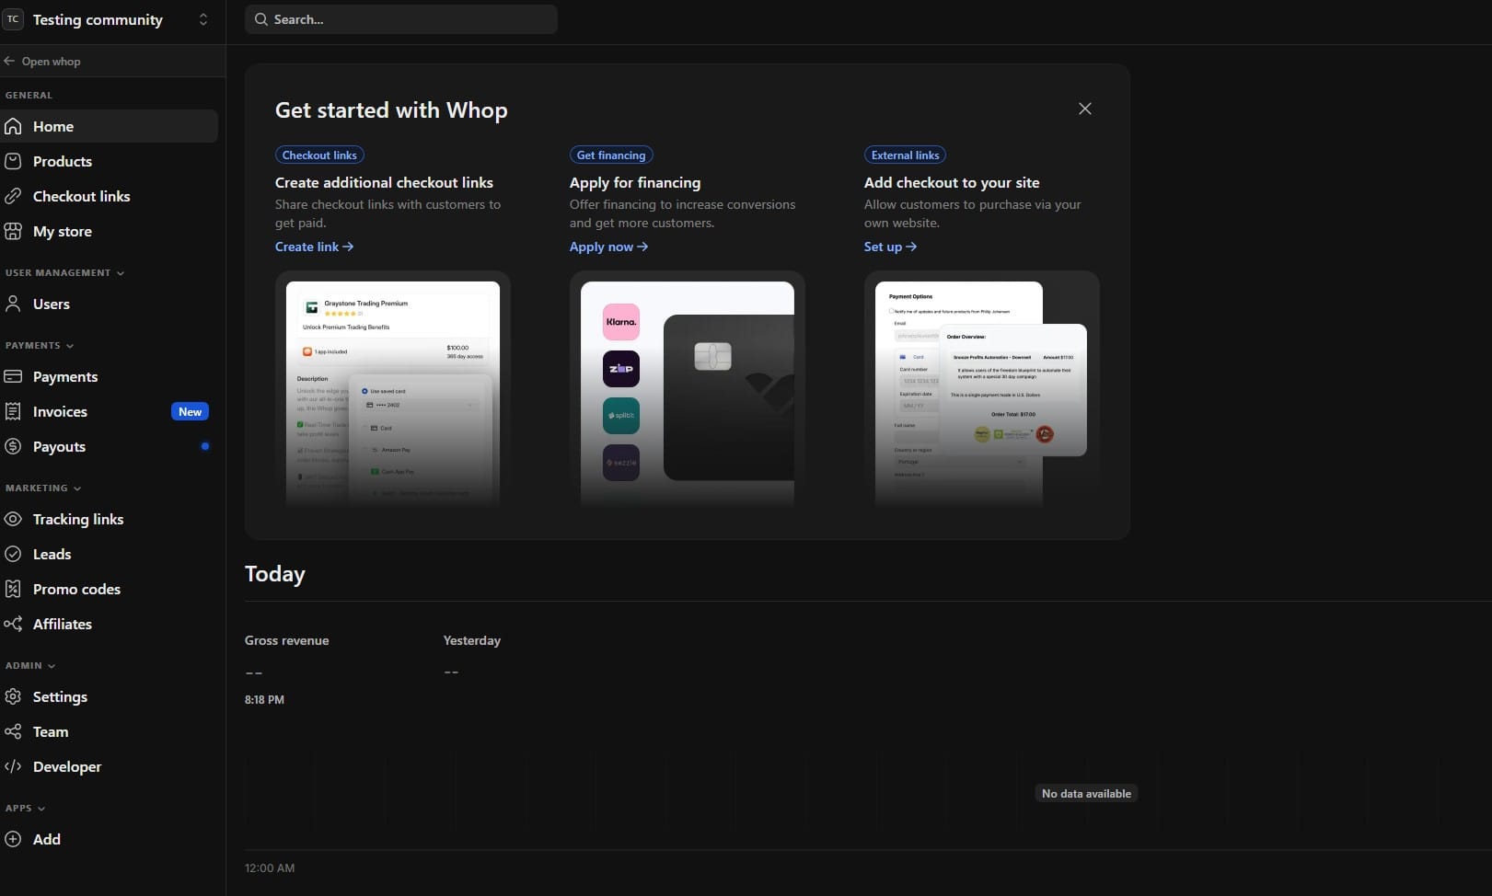Open Settings under the Admin section
1492x896 pixels.
coord(60,696)
